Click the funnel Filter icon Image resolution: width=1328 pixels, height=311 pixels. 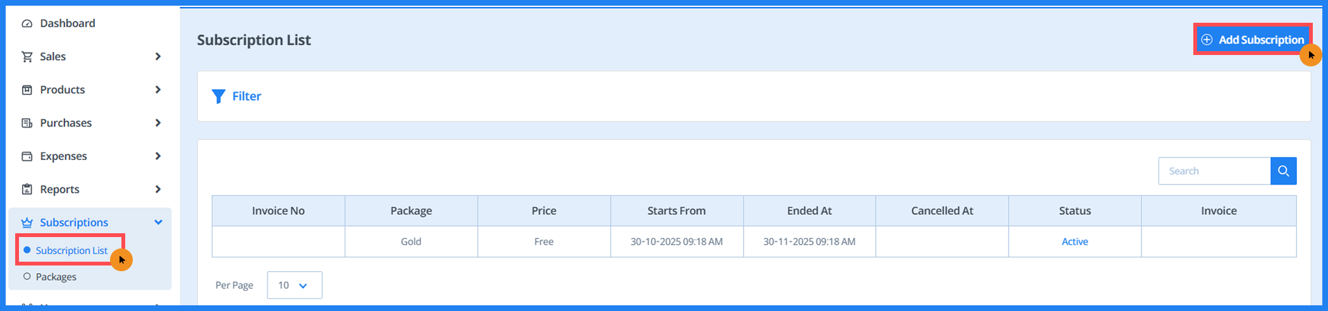pos(218,96)
